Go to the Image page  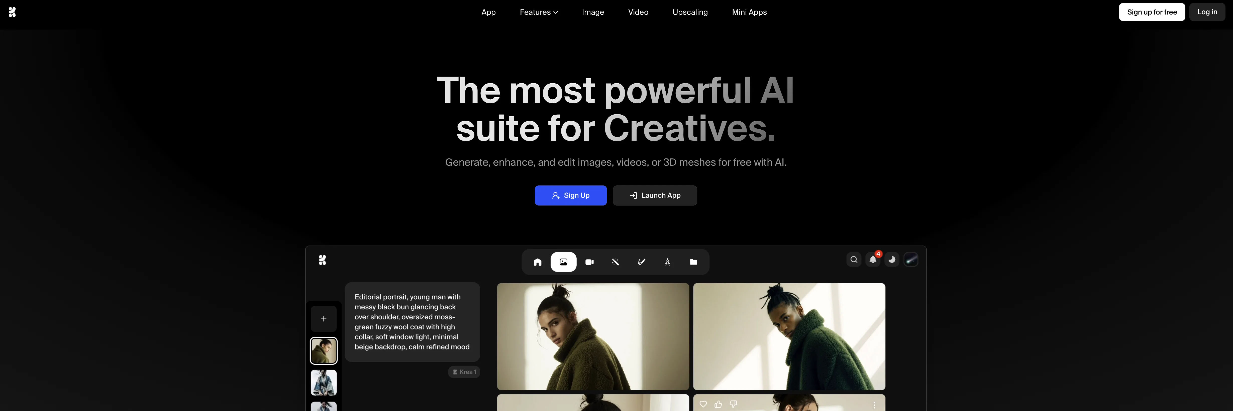[x=593, y=12]
